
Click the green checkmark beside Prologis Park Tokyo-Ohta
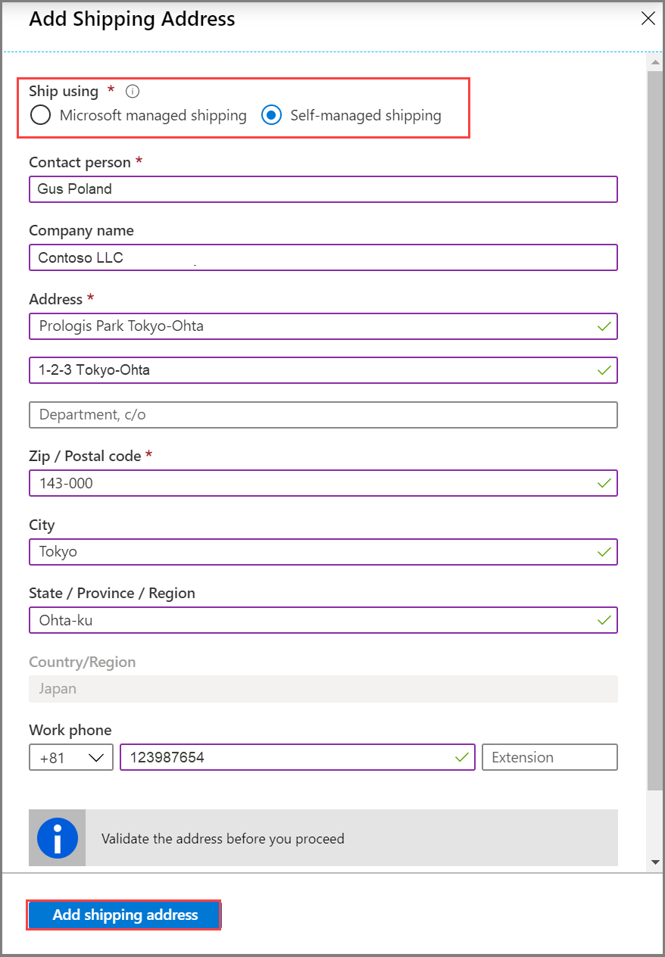[604, 326]
